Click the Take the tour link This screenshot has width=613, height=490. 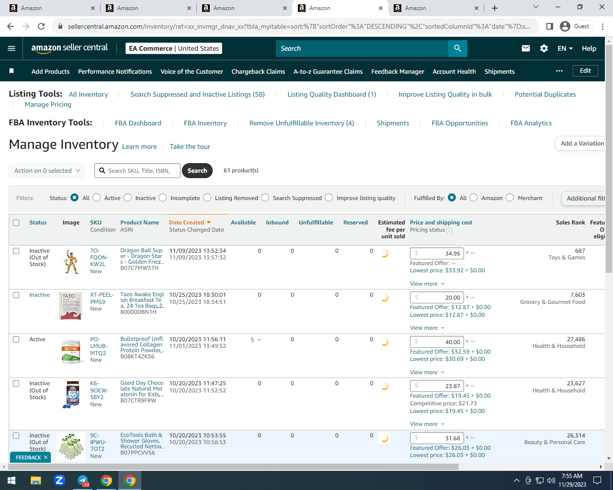point(190,146)
